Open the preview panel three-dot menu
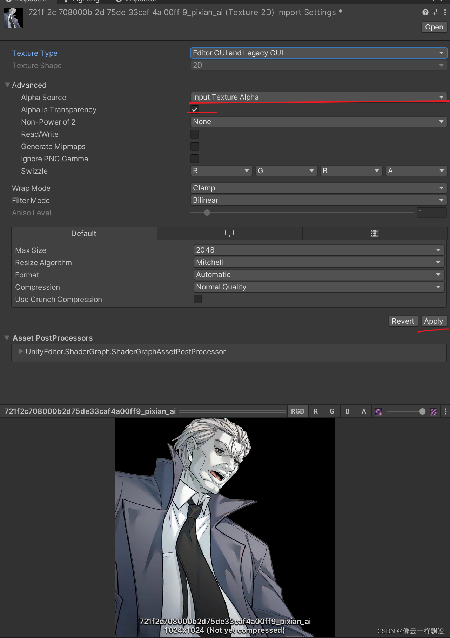The height and width of the screenshot is (638, 450). pos(445,411)
